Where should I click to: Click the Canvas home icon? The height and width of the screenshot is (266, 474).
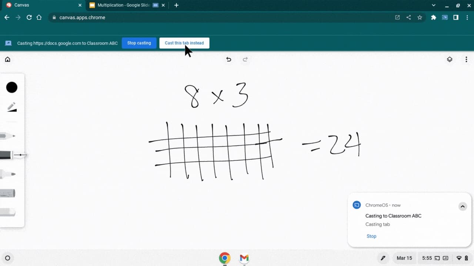(x=7, y=59)
